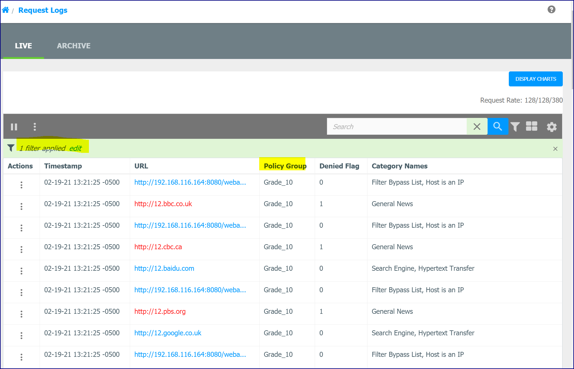This screenshot has width=574, height=369.
Task: Edit the applied filter
Action: [x=75, y=148]
